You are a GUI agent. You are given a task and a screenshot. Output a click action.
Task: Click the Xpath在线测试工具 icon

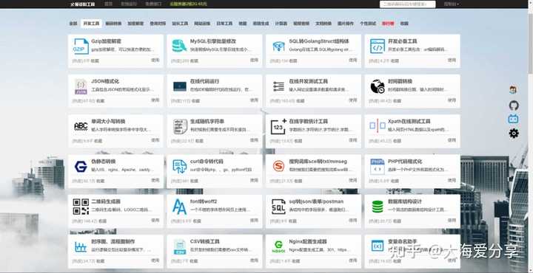coord(378,126)
